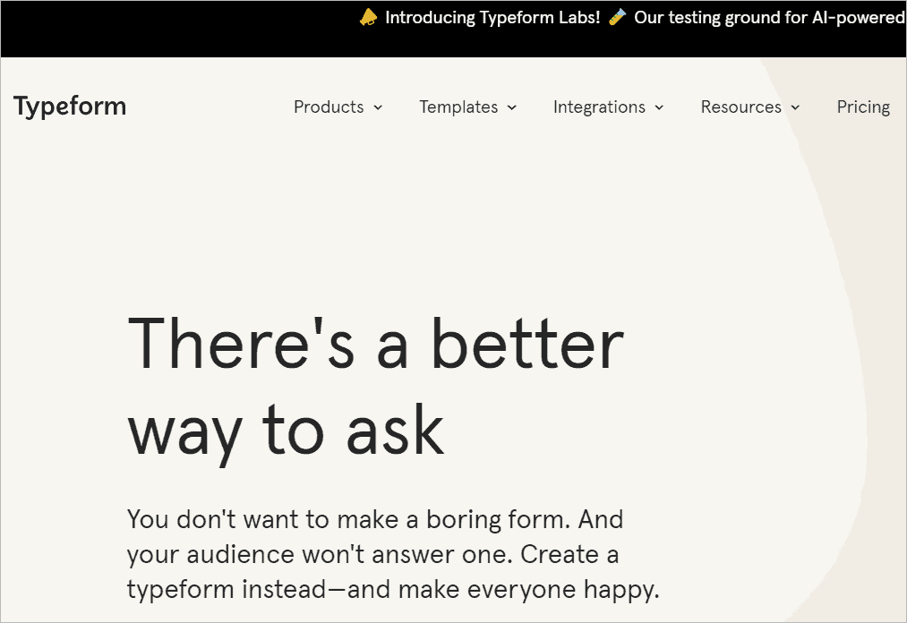Screen dimensions: 907x623
Task: Open the Integrations dropdown arrow
Action: tap(659, 107)
